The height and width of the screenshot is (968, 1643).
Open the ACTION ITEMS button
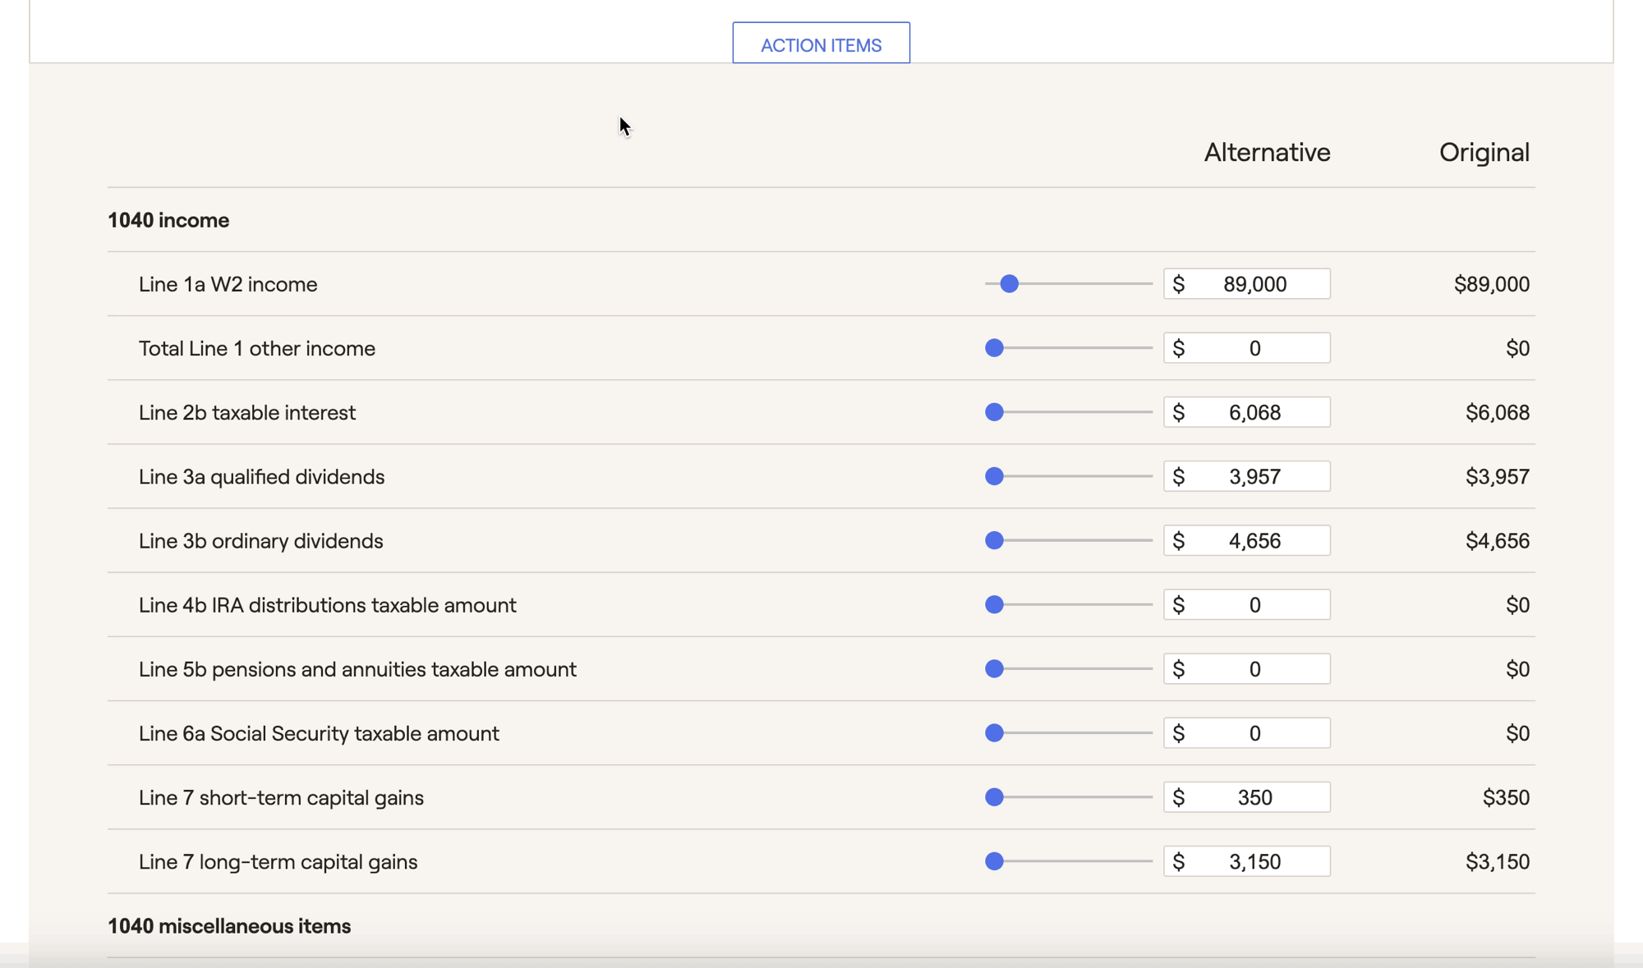point(821,44)
